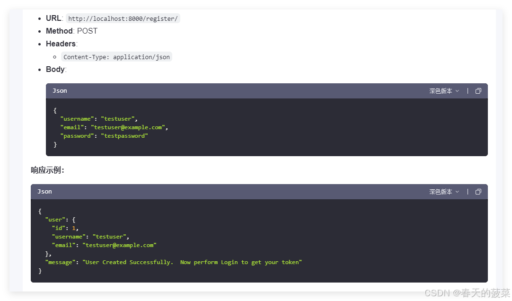Click the "message" key in response JSON
The height and width of the screenshot is (301, 512).
tap(60, 262)
